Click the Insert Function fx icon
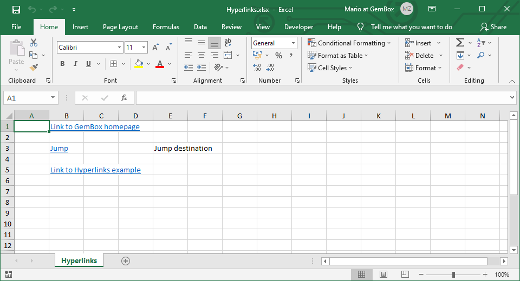520x281 pixels. click(123, 98)
